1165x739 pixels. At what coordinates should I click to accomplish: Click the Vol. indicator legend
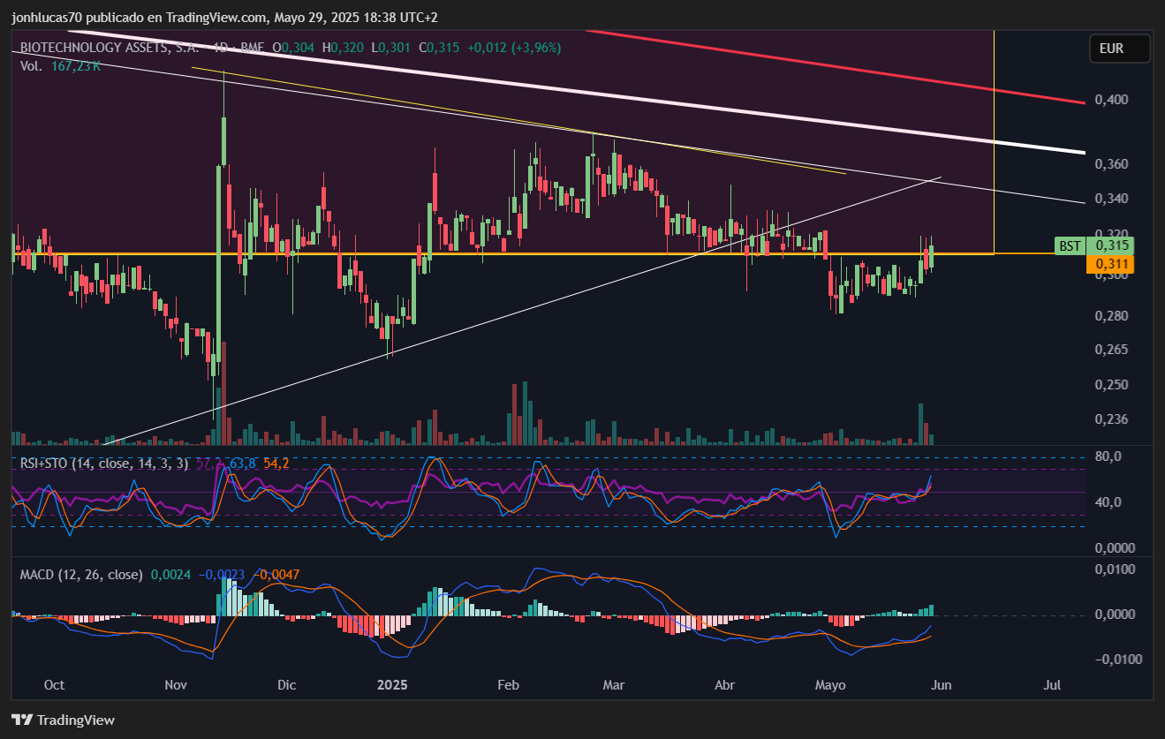pyautogui.click(x=31, y=66)
